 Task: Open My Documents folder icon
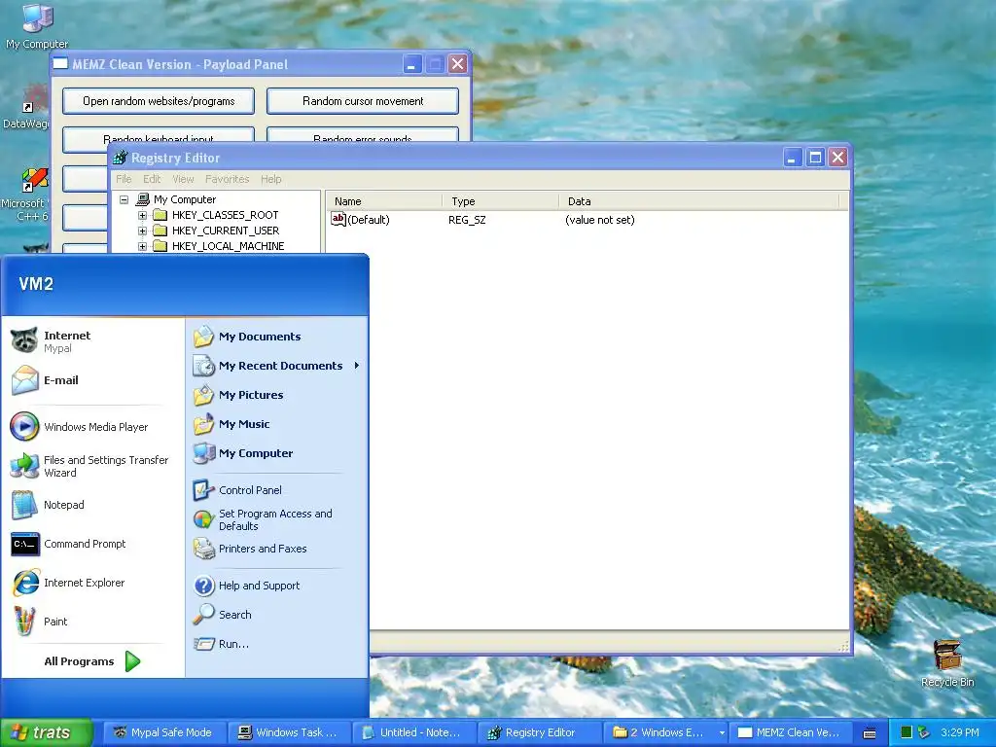pos(204,337)
